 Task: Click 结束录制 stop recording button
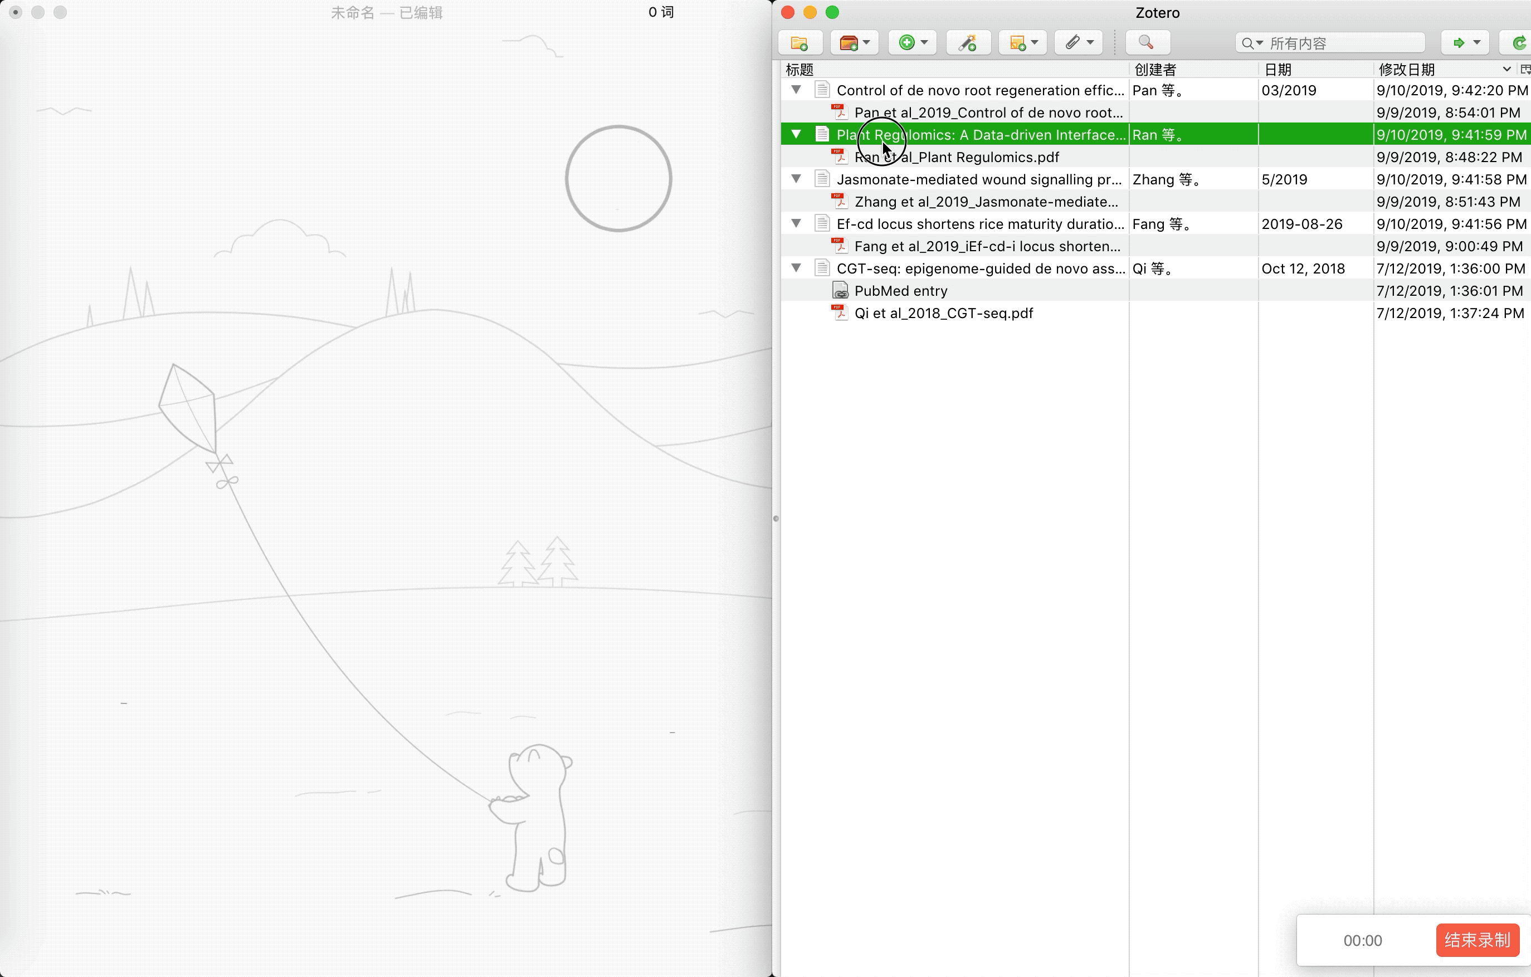(x=1476, y=940)
